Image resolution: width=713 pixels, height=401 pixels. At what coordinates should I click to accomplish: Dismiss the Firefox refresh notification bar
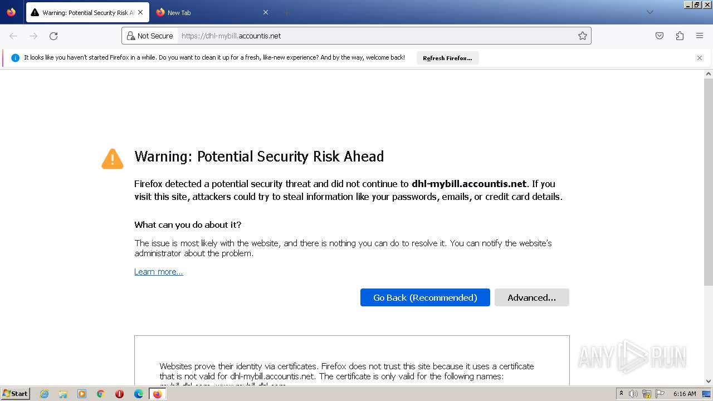coord(700,58)
